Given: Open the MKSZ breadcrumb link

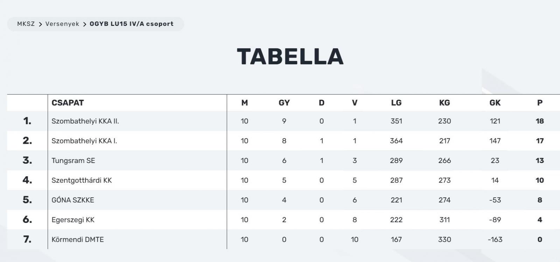Looking at the screenshot, I should pyautogui.click(x=26, y=24).
